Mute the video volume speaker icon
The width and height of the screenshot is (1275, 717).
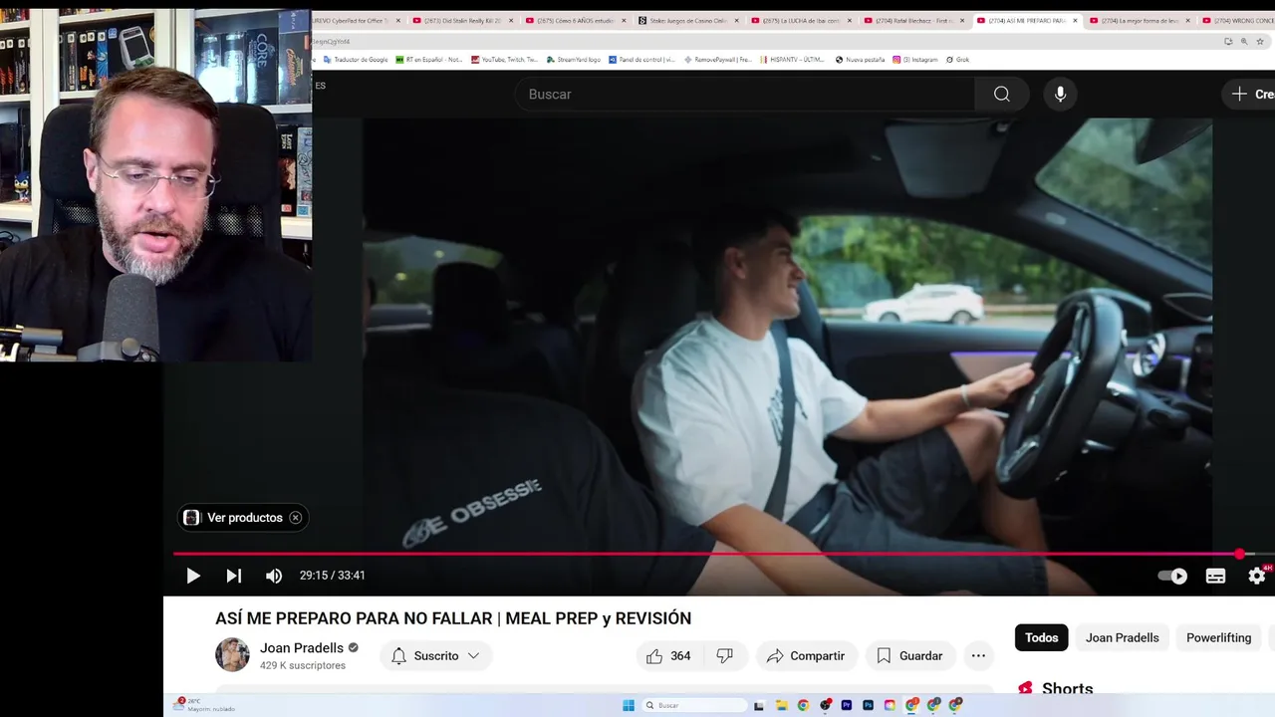tap(274, 576)
